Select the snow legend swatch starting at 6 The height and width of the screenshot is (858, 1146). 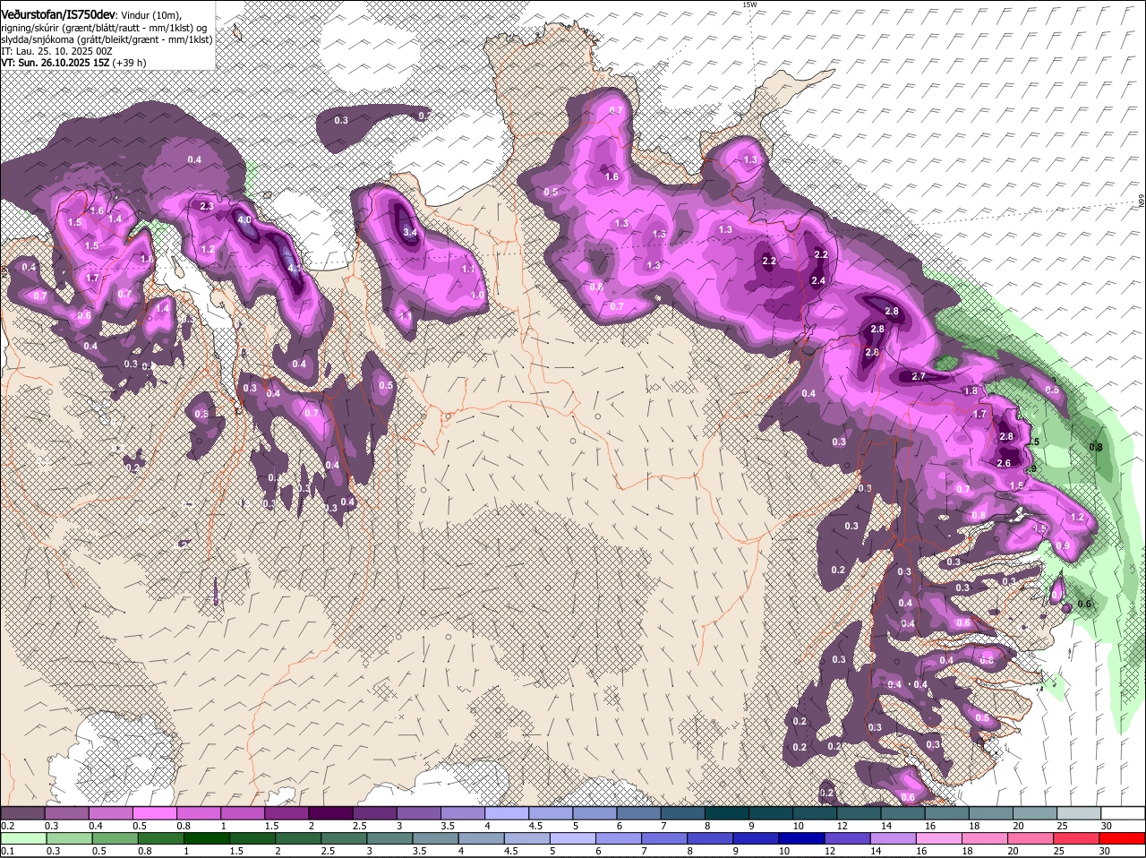(637, 813)
